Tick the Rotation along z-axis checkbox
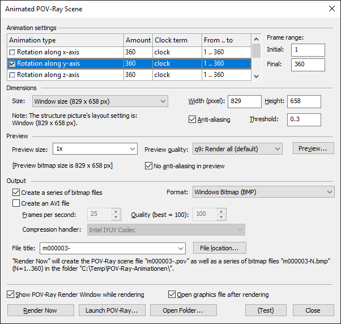 [x=12, y=75]
